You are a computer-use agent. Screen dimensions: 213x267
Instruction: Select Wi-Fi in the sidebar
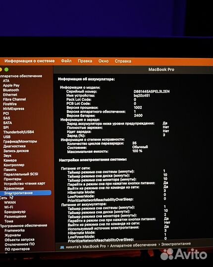(x=8, y=207)
